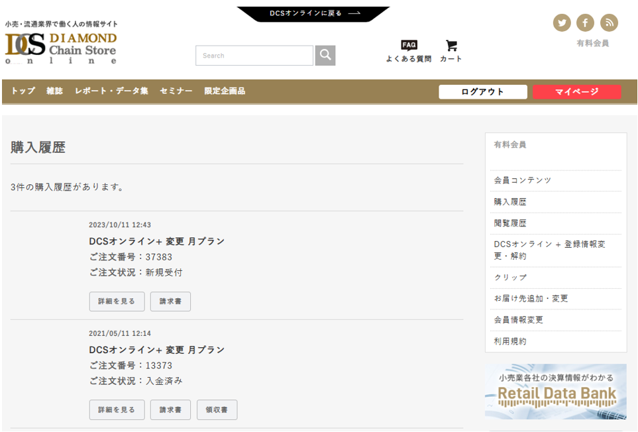Open the 雑誌 navigation menu item
The width and height of the screenshot is (638, 432).
55,91
